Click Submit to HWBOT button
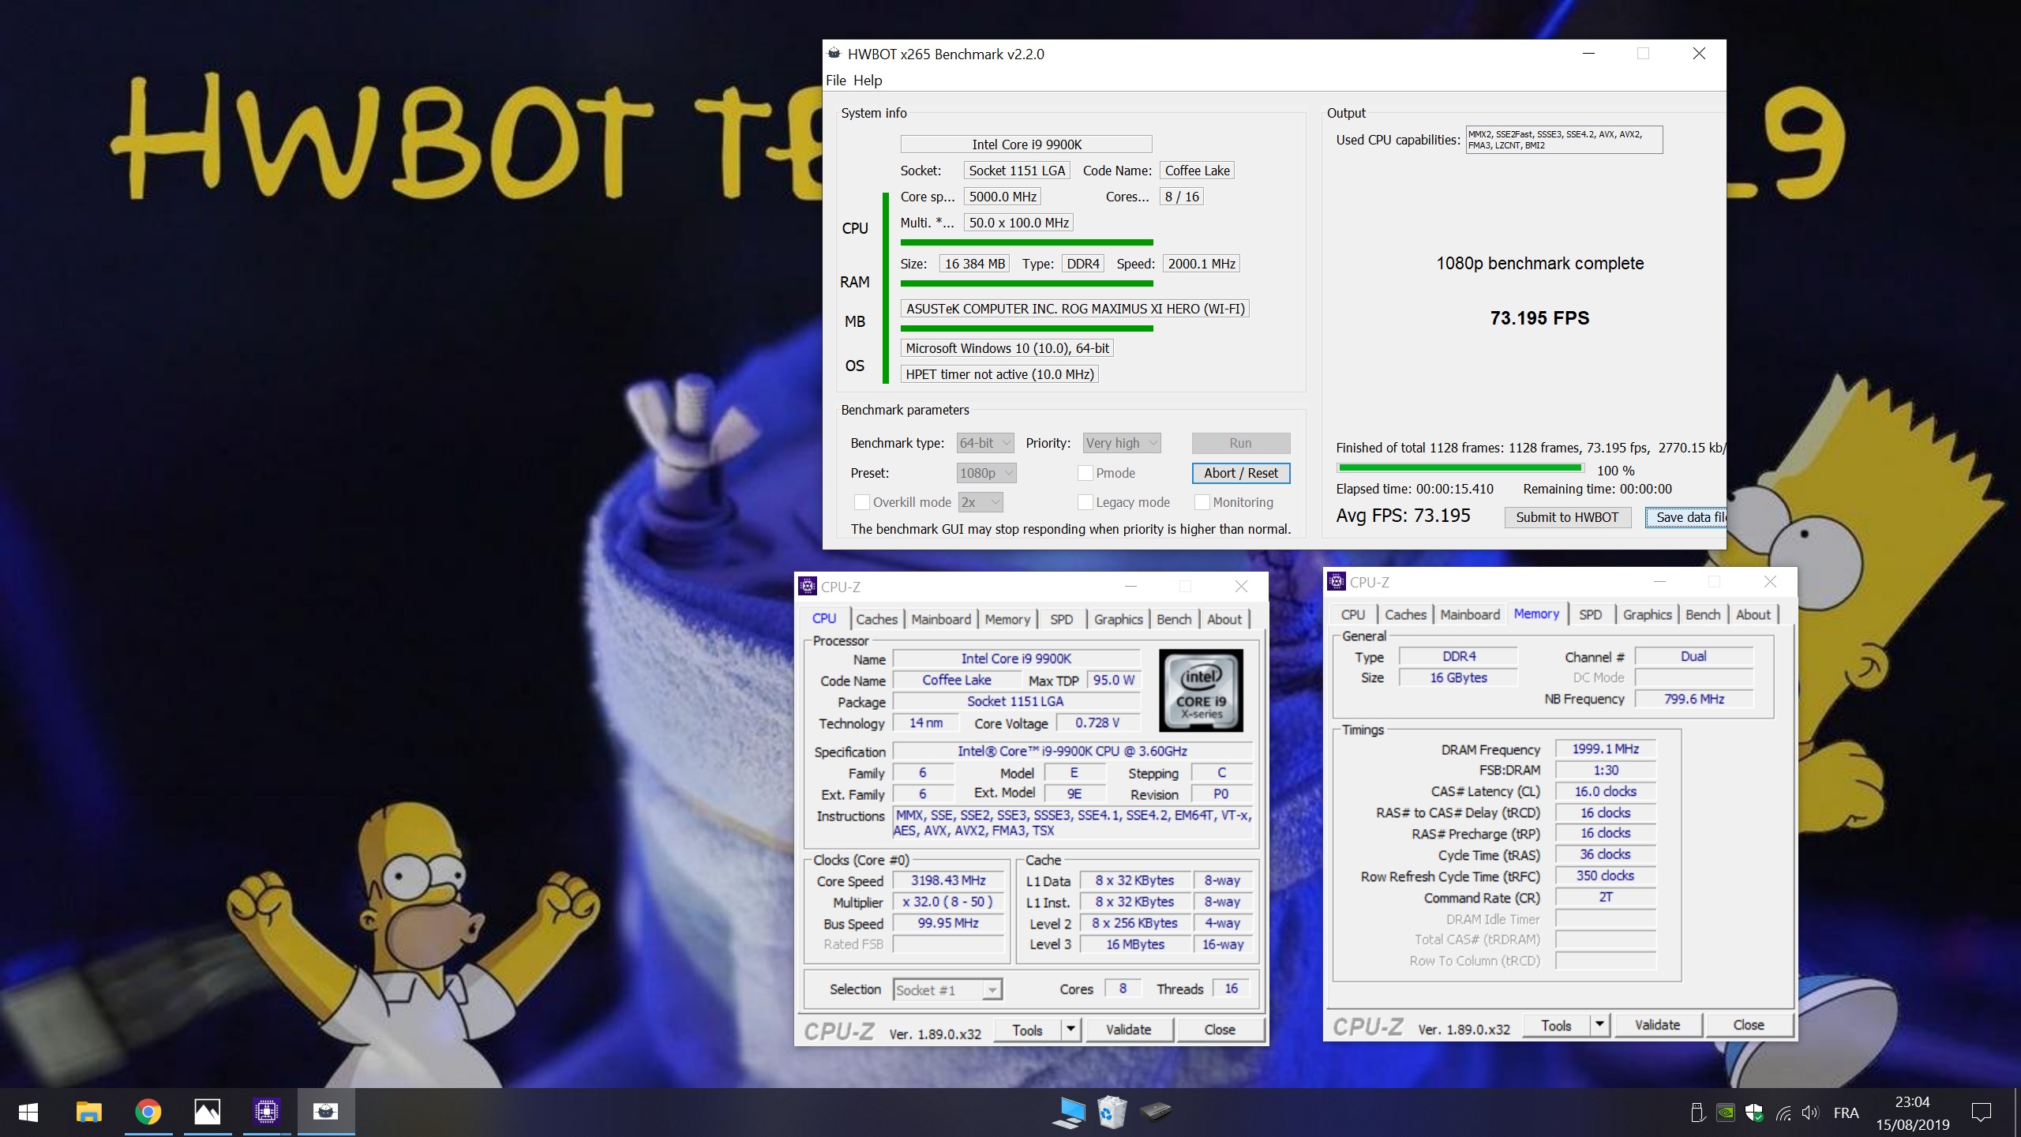Viewport: 2021px width, 1137px height. click(1567, 517)
